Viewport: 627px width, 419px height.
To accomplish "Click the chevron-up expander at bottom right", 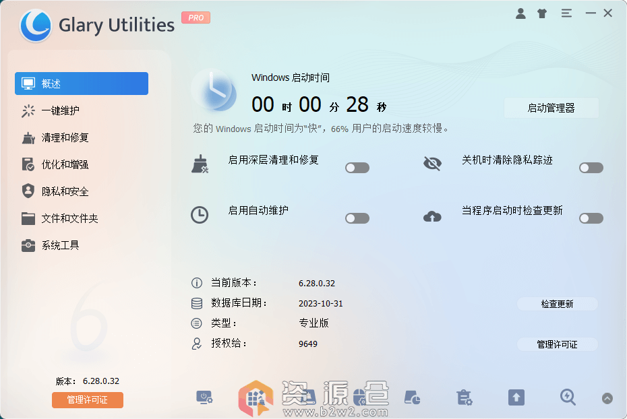I will click(x=607, y=398).
